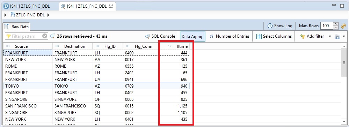Click Number of Entries

(x=230, y=36)
